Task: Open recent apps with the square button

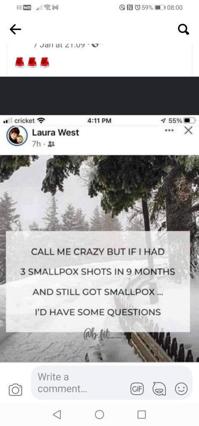Action: pos(142,414)
